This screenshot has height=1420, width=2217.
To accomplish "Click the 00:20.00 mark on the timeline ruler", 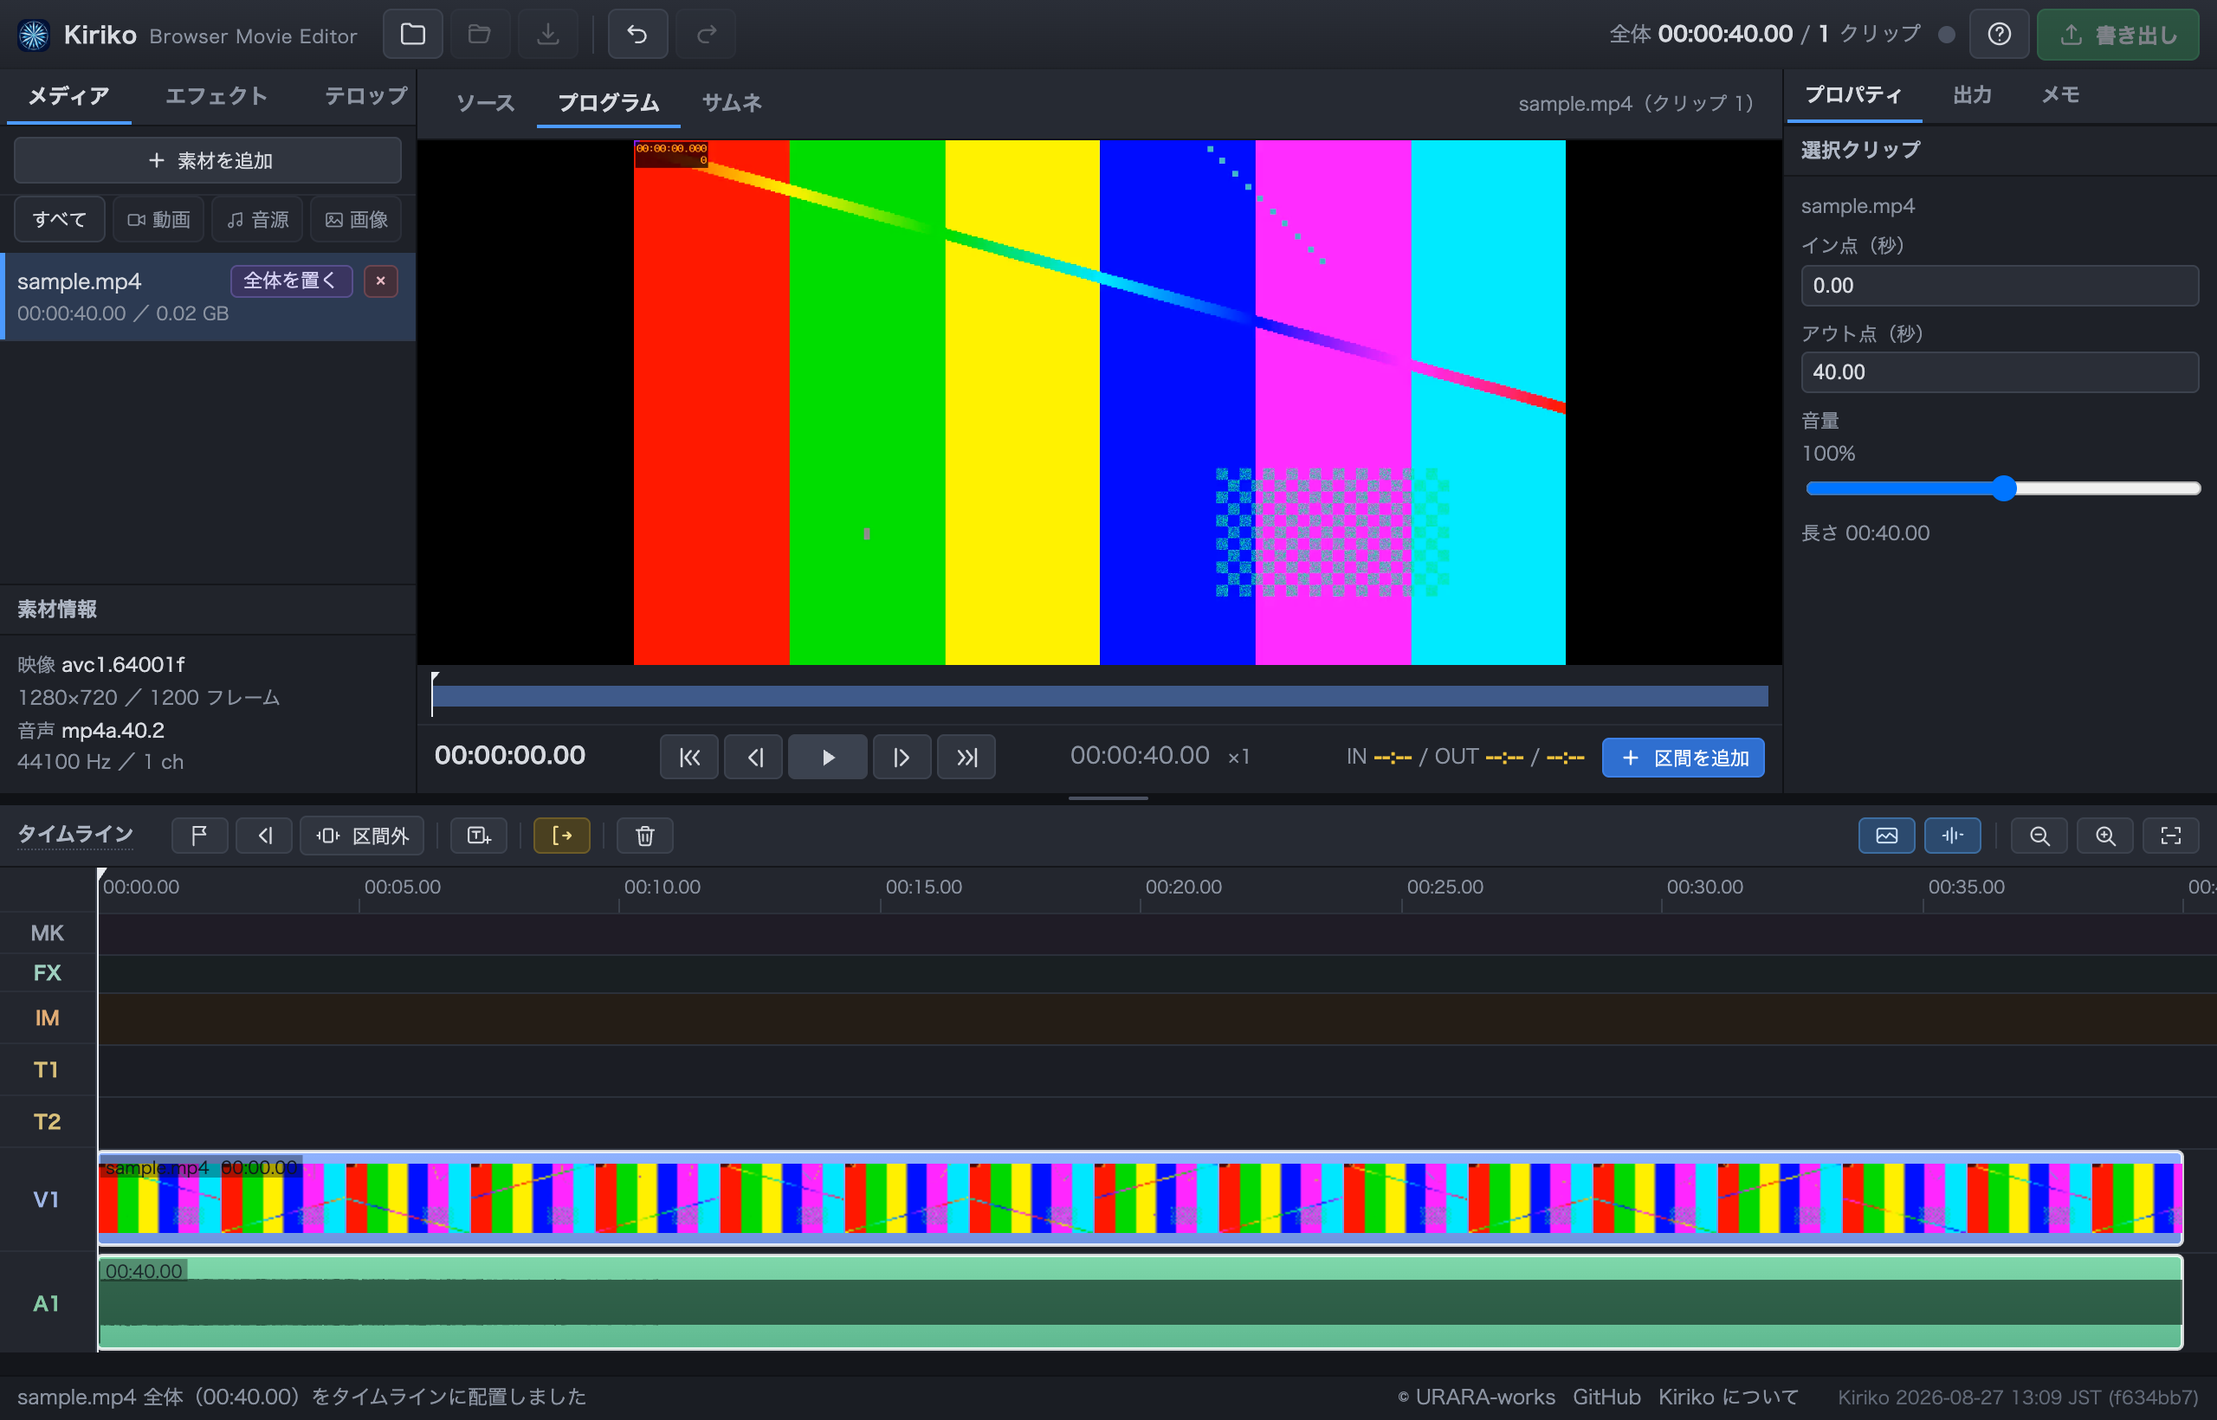I will pyautogui.click(x=1183, y=887).
